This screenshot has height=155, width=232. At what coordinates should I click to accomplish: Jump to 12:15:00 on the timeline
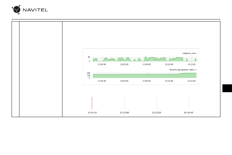point(125,112)
